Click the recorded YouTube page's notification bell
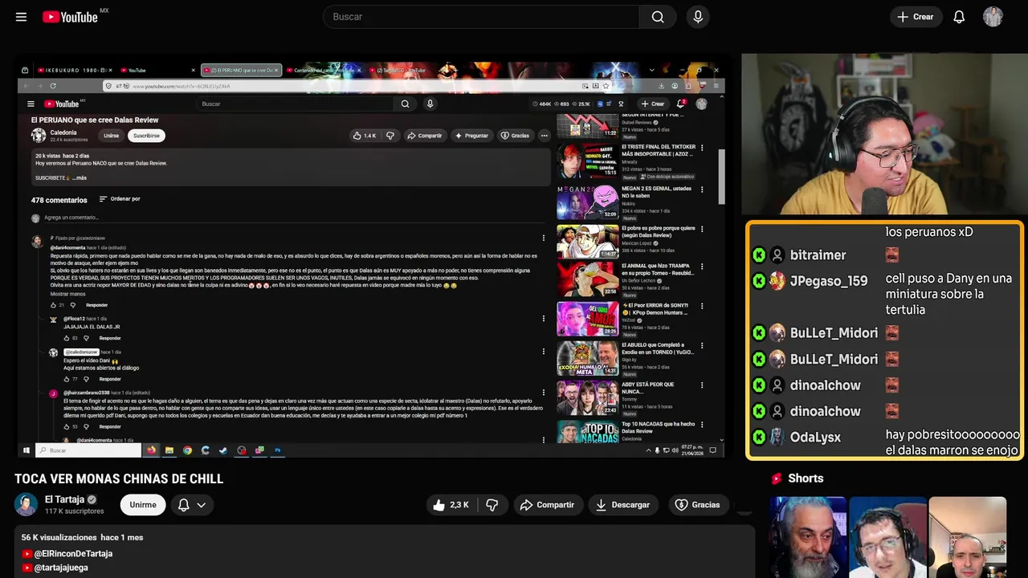This screenshot has height=578, width=1028. (x=680, y=104)
